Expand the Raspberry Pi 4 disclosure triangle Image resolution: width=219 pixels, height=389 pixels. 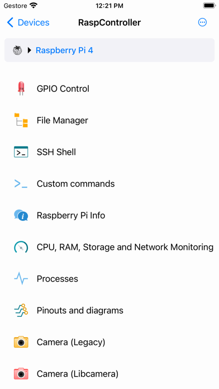(30, 50)
